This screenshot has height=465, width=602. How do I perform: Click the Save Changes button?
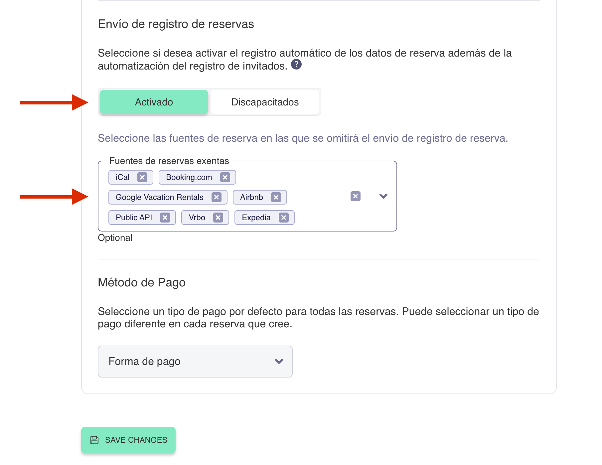(128, 440)
